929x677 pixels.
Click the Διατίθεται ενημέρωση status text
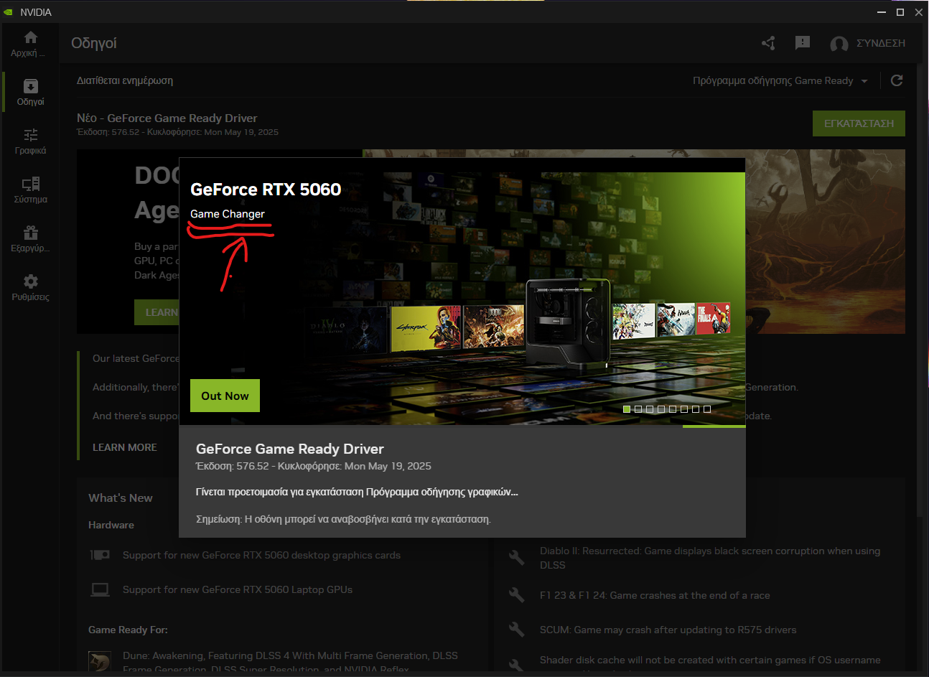click(125, 80)
